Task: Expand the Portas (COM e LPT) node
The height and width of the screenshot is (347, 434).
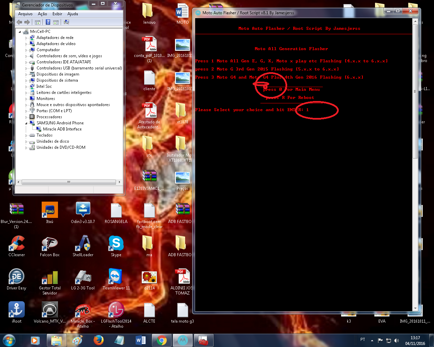Action: (x=26, y=111)
